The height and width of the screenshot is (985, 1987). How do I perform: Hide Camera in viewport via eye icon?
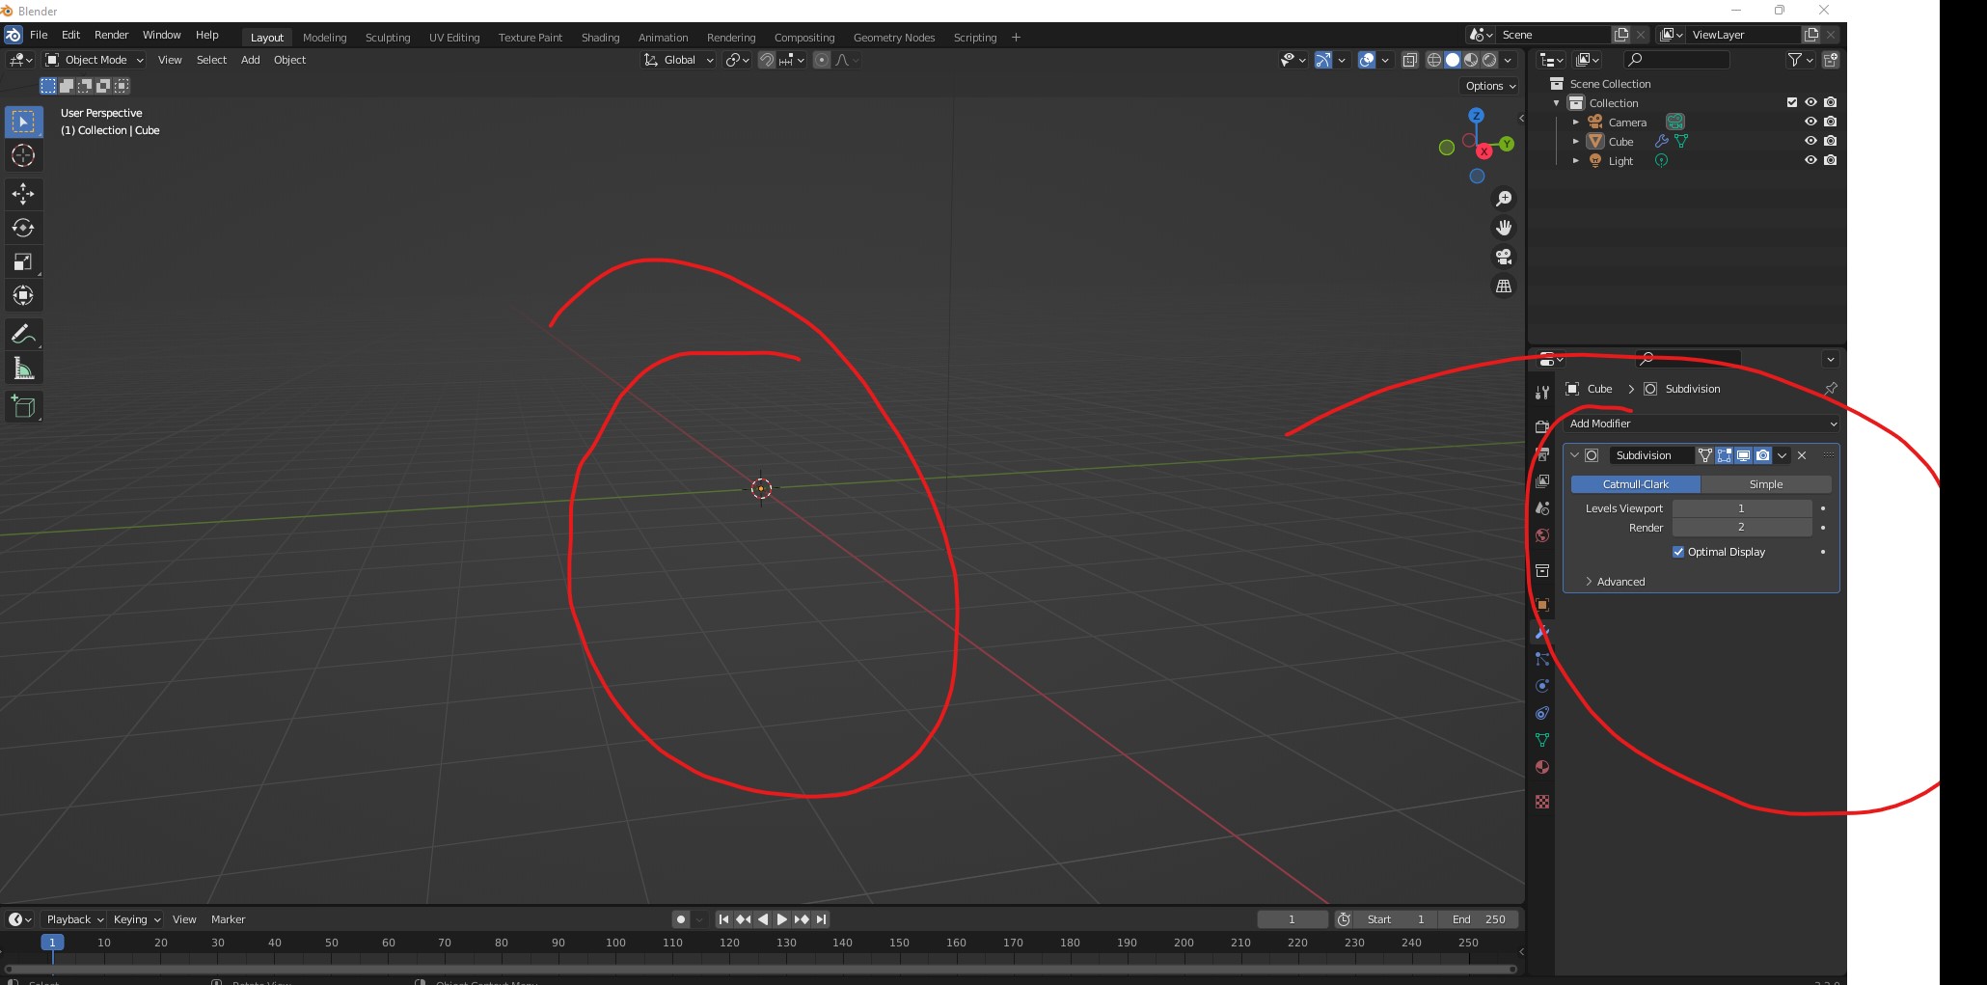point(1810,122)
